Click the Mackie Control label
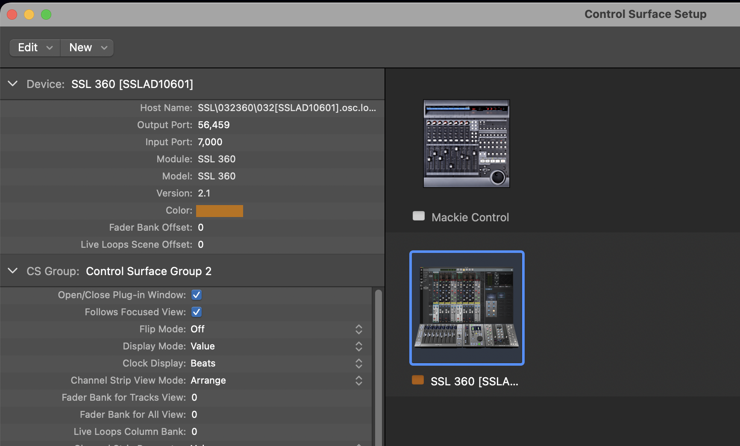Viewport: 740px width, 446px height. [470, 217]
